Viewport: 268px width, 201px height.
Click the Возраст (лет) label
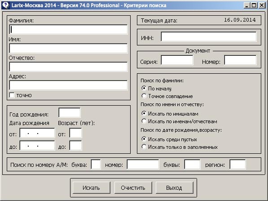[76, 123]
